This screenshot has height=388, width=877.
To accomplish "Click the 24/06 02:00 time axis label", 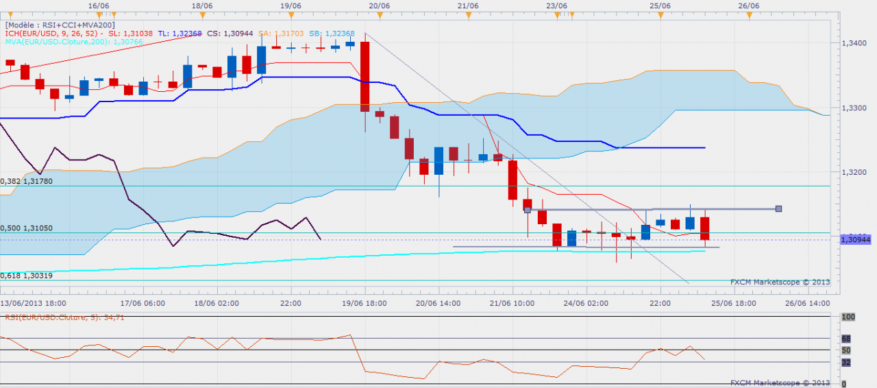I will pyautogui.click(x=586, y=302).
